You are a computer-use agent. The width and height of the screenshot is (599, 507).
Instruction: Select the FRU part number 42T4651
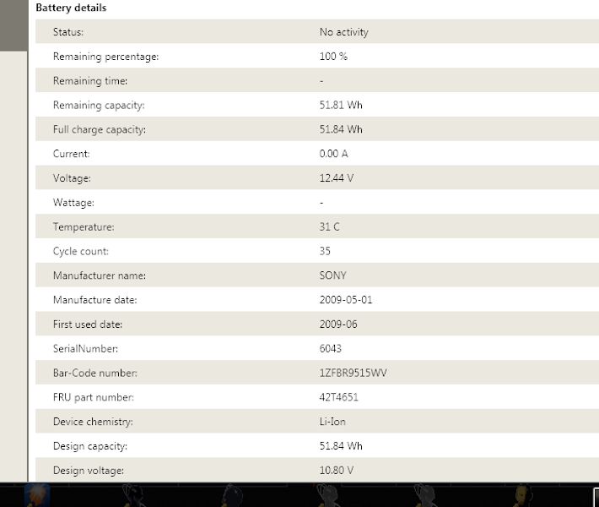tap(339, 397)
